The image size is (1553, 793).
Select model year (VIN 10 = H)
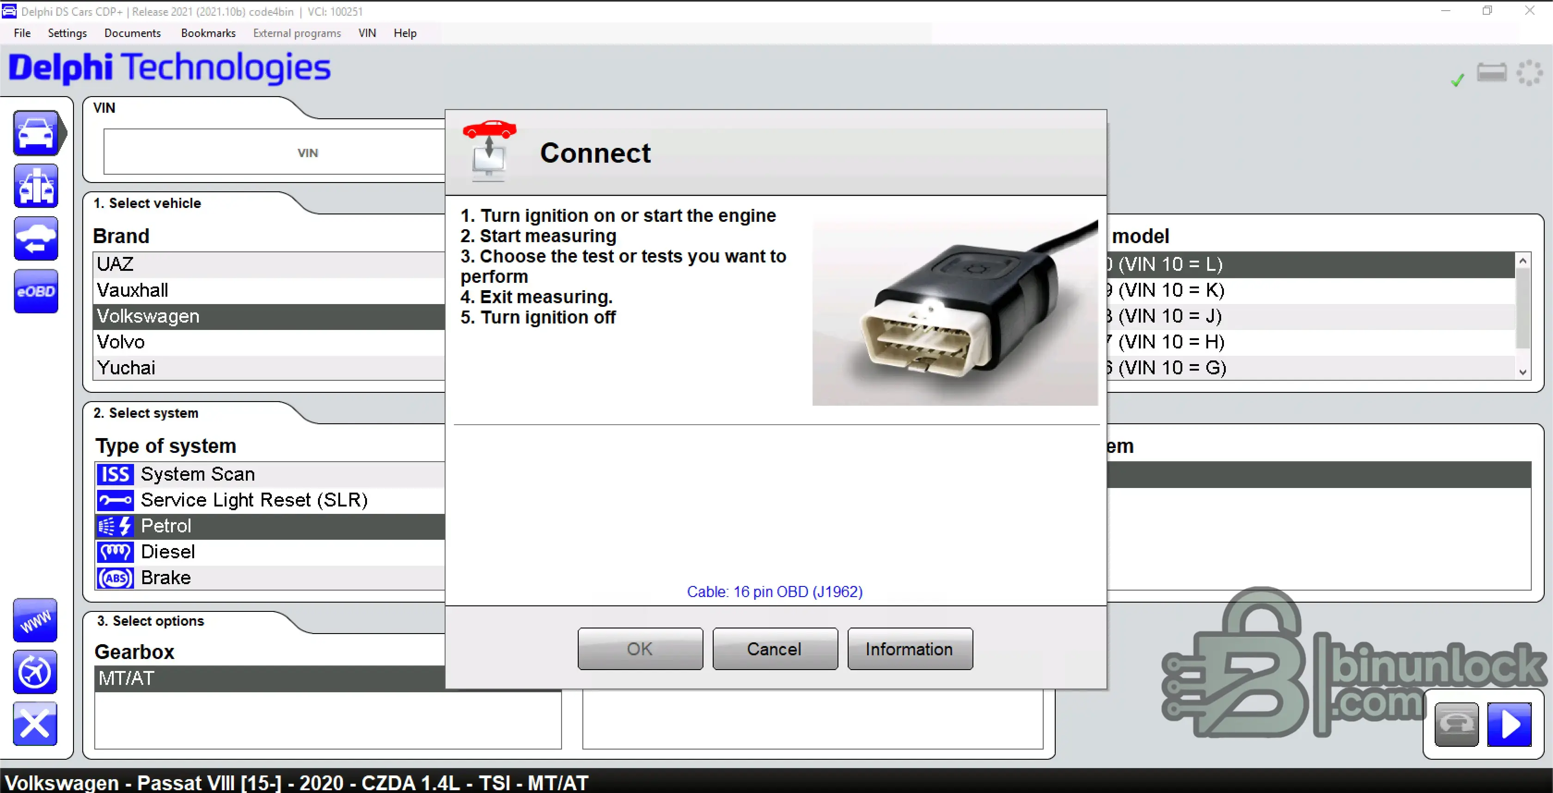pos(1311,342)
